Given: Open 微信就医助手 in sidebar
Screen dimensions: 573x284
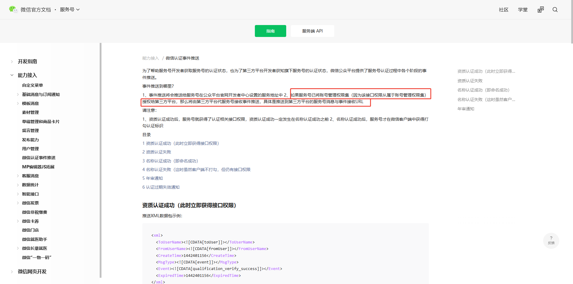Looking at the screenshot, I should point(35,239).
